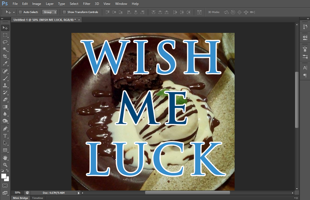This screenshot has height=200, width=310.
Task: Select the Hand tool
Action: 5,158
